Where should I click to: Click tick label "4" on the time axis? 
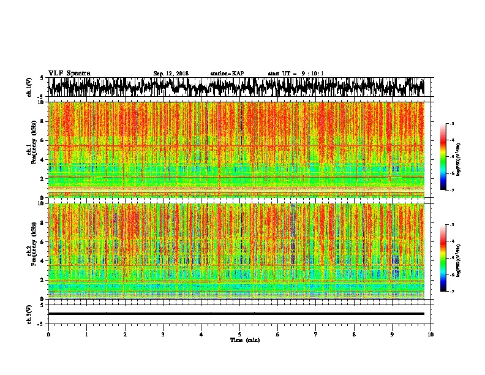(201, 335)
